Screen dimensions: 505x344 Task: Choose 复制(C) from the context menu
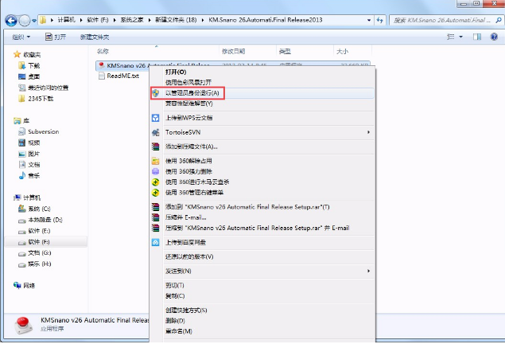coord(175,296)
